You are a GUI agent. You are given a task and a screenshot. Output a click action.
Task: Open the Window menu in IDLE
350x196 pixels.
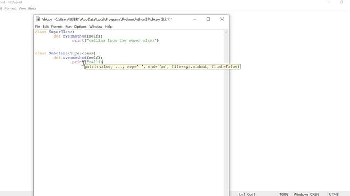pos(96,27)
